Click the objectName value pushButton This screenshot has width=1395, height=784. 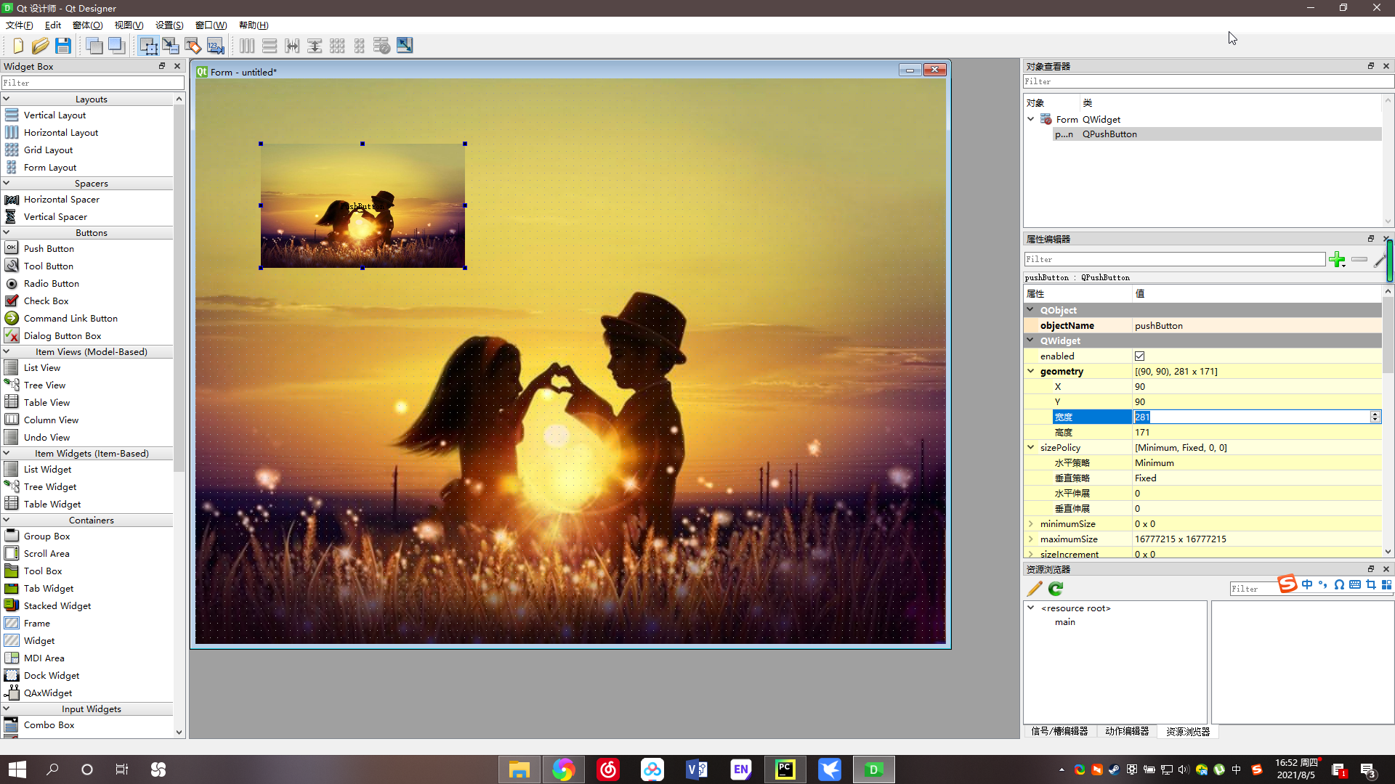[x=1158, y=326]
